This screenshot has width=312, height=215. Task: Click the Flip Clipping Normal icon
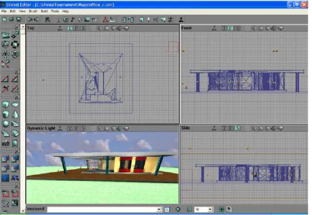[5, 89]
